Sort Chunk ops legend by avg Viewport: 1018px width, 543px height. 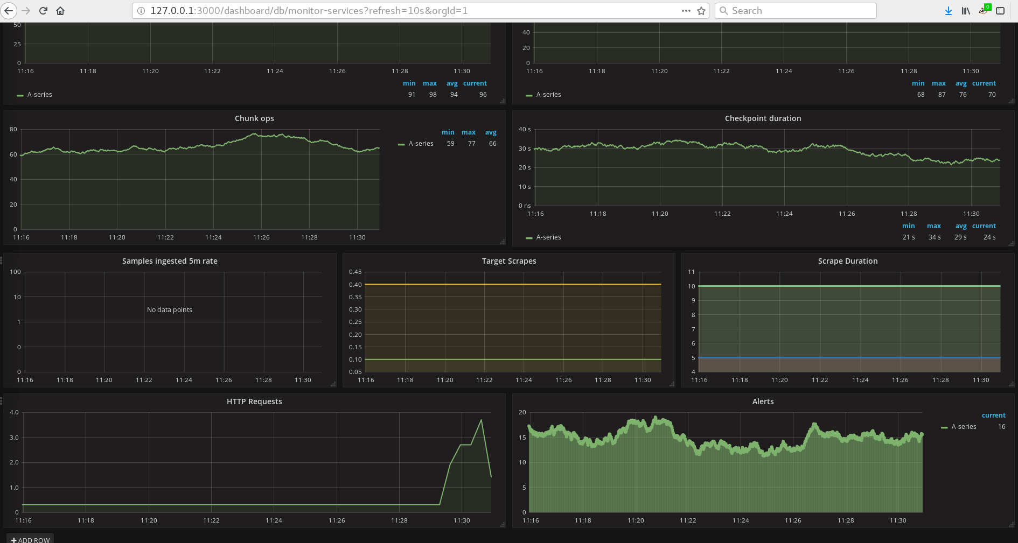[491, 132]
